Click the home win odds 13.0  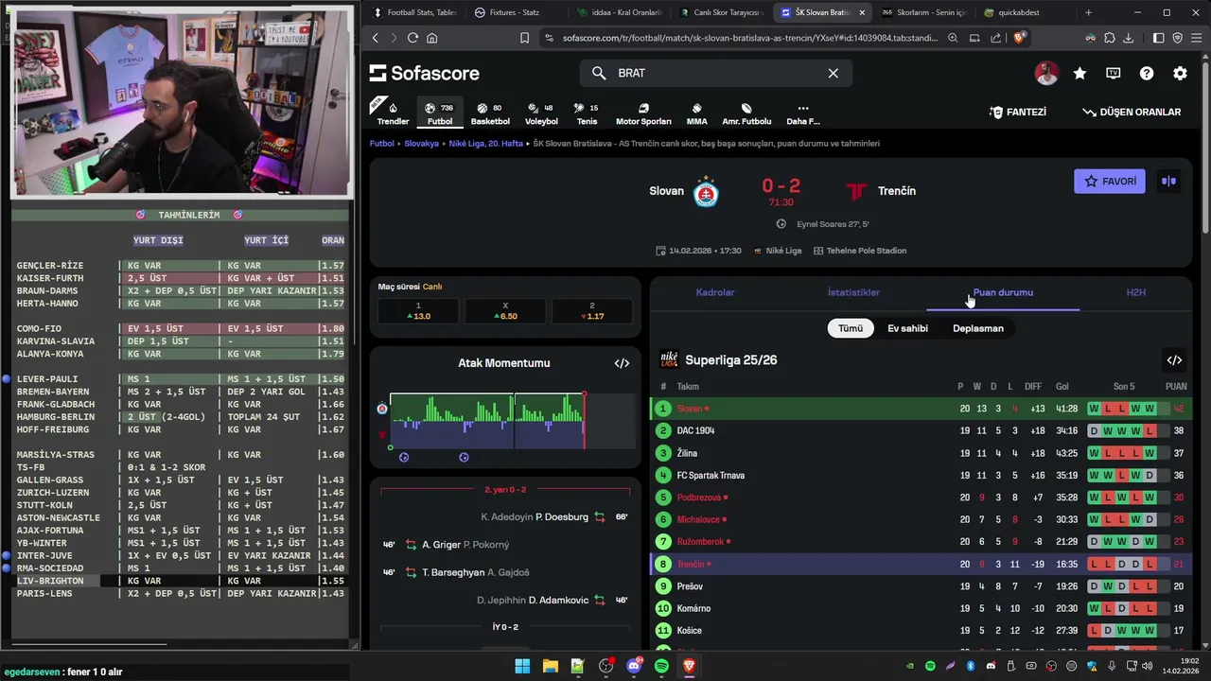pyautogui.click(x=418, y=311)
